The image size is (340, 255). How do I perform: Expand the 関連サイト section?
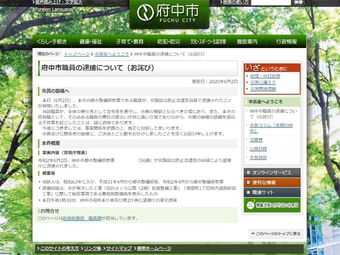pyautogui.click(x=272, y=193)
